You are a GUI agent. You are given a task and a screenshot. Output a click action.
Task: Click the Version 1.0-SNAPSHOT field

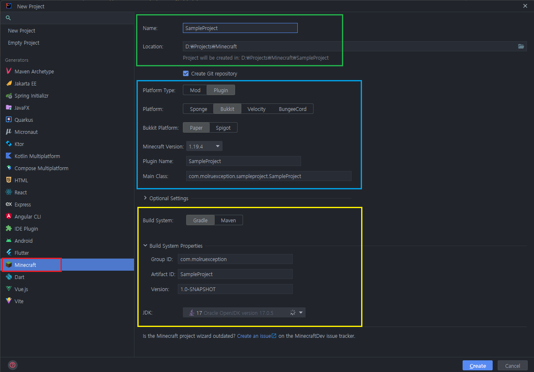click(x=235, y=289)
